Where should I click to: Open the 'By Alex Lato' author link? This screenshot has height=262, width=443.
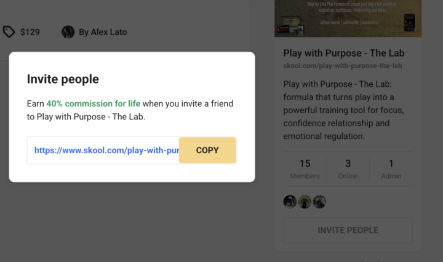tap(103, 32)
